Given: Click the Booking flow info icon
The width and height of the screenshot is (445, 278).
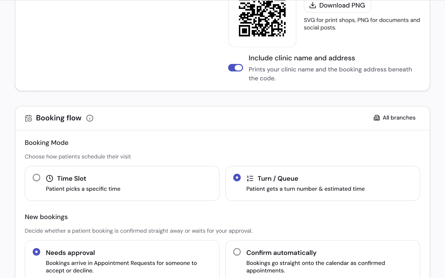Looking at the screenshot, I should pos(90,118).
